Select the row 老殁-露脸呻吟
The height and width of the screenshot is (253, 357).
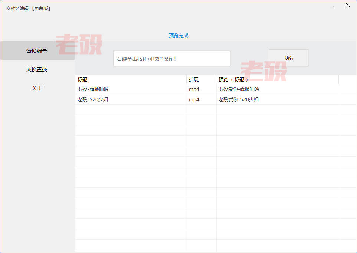(x=216, y=89)
